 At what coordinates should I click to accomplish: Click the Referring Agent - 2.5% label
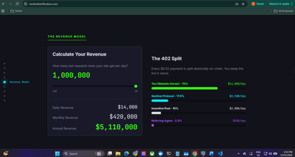tap(167, 121)
